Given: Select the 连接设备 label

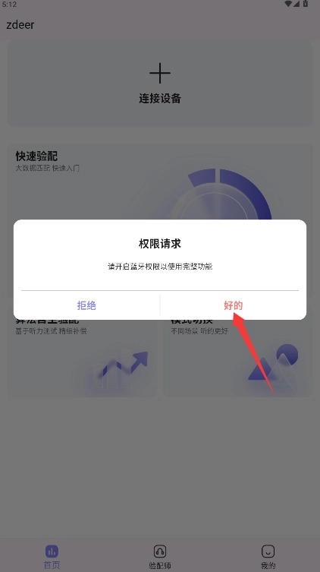Looking at the screenshot, I should [x=160, y=98].
